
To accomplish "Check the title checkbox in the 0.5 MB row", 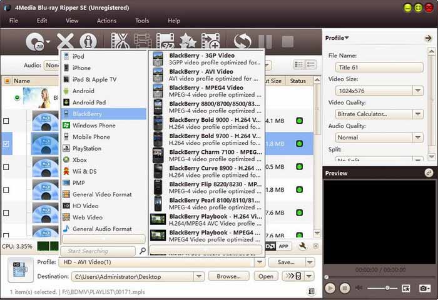I will [x=6, y=167].
